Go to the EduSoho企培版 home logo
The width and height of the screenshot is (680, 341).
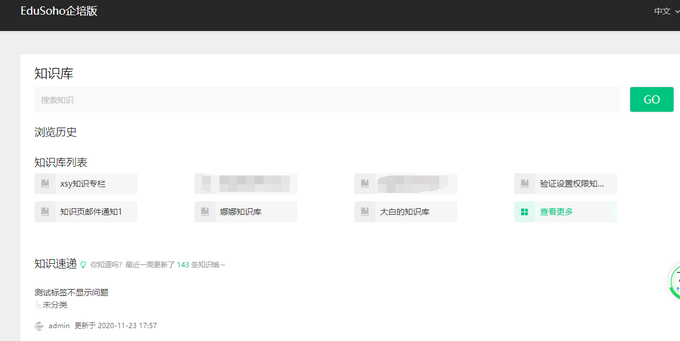coord(59,11)
